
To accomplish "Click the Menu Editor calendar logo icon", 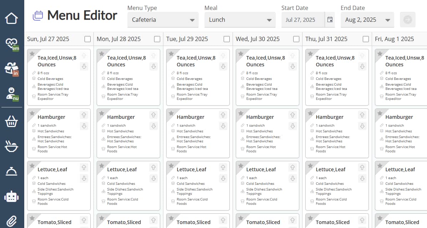I will (x=38, y=16).
